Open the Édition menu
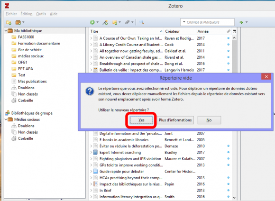Image resolution: width=275 pixels, height=201 pixels. pyautogui.click(x=26, y=14)
